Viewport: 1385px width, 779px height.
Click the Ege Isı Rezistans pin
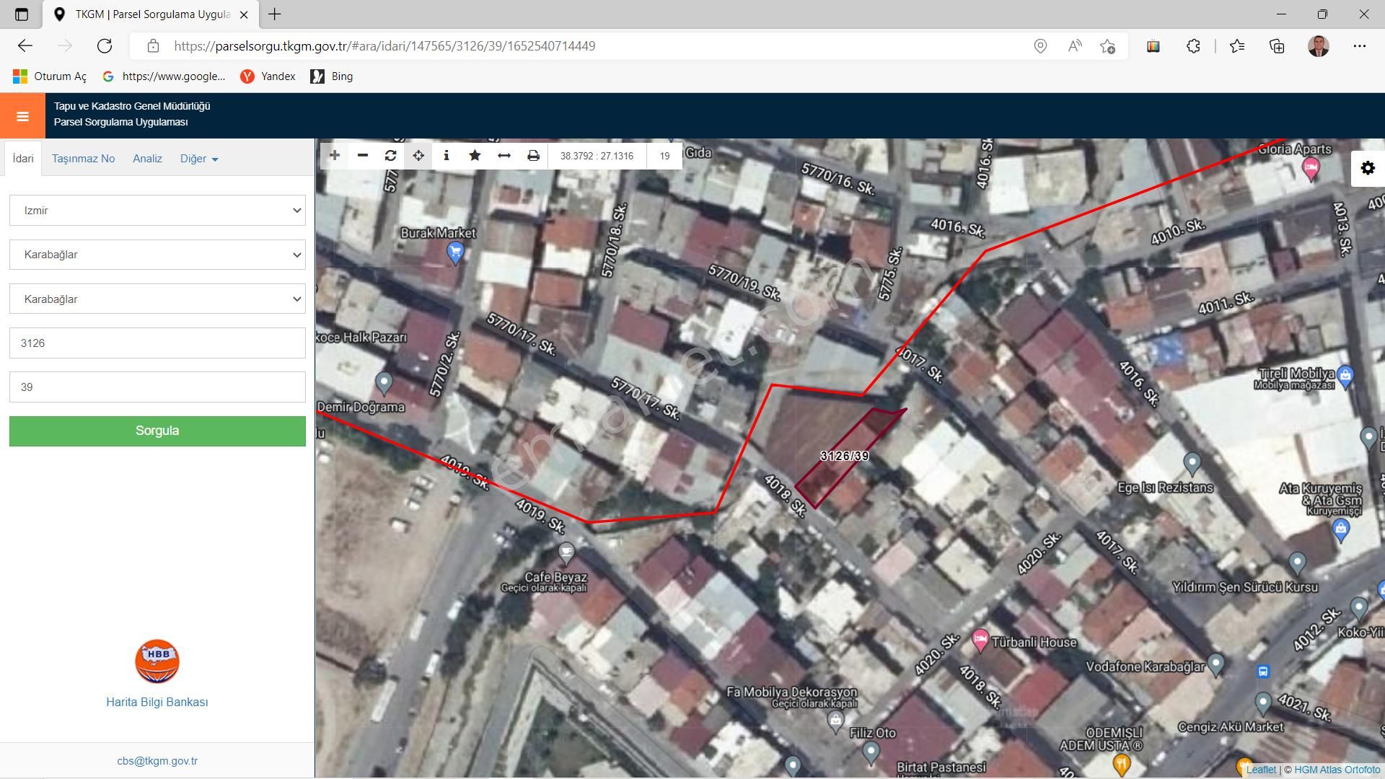1192,462
